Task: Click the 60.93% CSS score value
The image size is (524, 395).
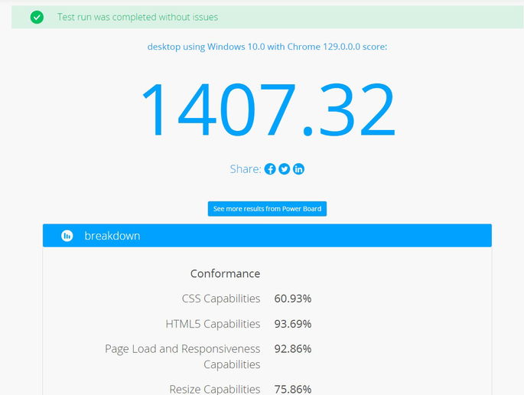Action: coord(292,299)
